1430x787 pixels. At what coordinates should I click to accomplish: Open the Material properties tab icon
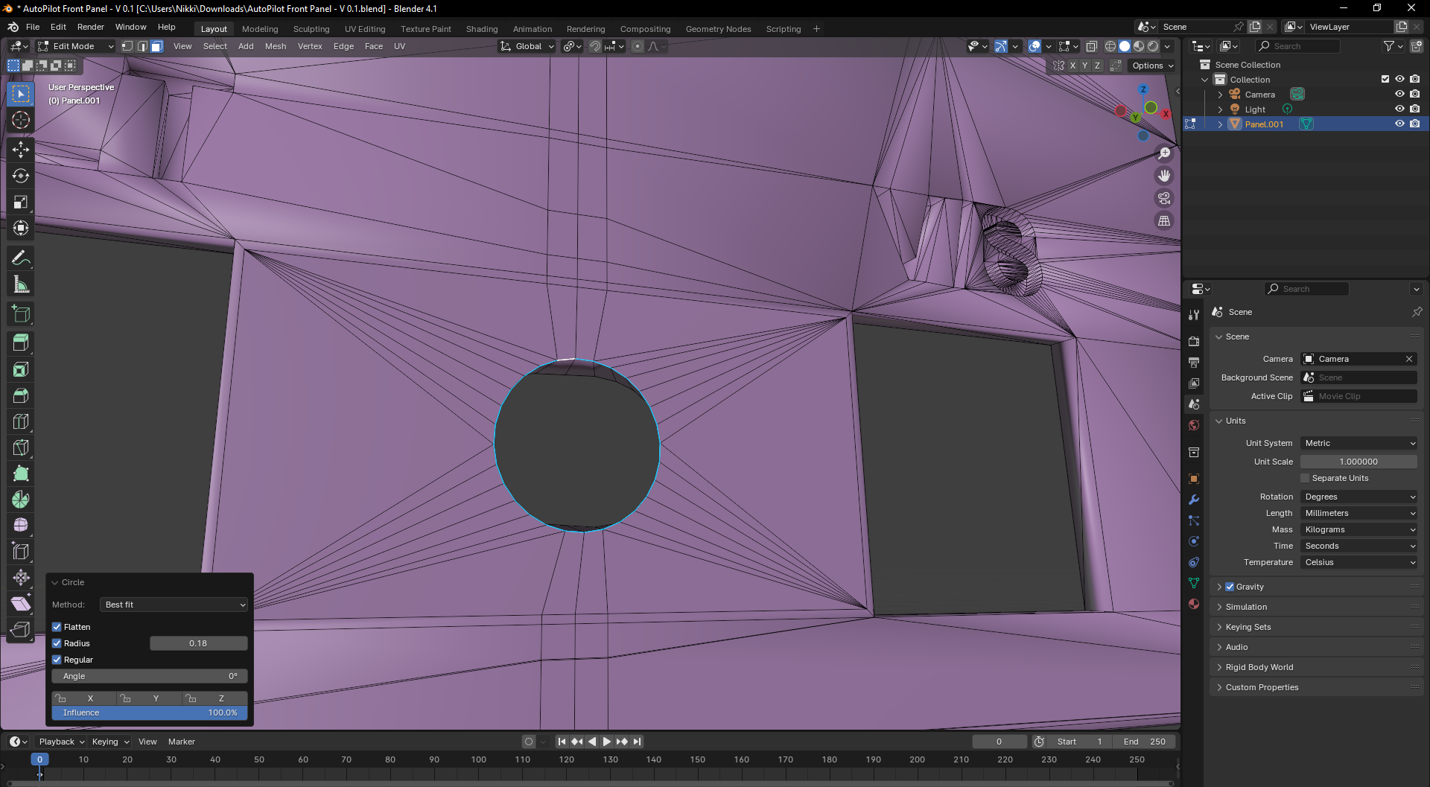1194,604
